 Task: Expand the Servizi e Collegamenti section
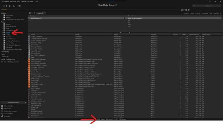tap(10, 62)
